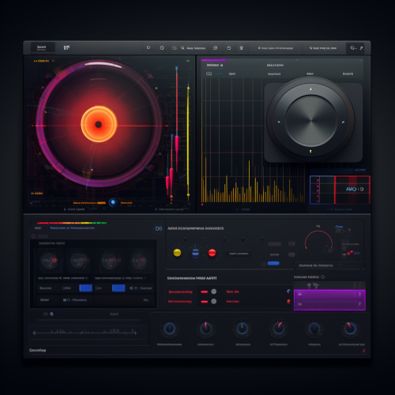
Task: Click the waveform timeline slider track
Action: pyautogui.click(x=85, y=333)
